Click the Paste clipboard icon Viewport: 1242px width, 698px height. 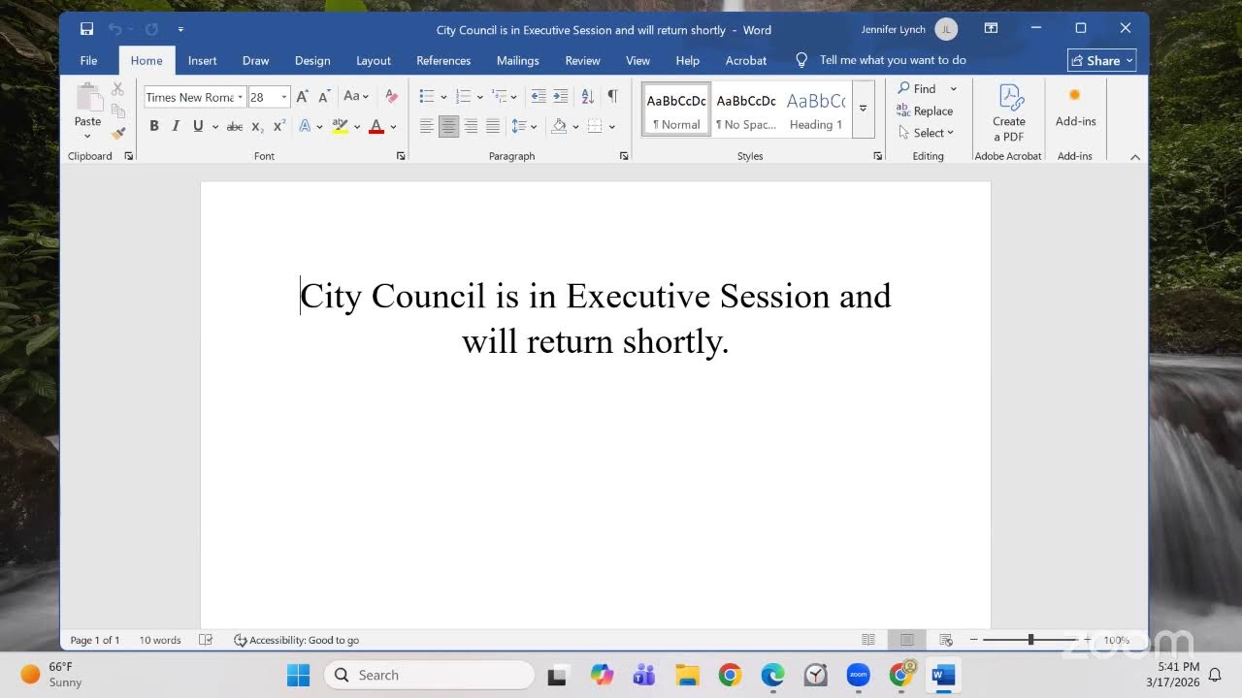pyautogui.click(x=88, y=98)
